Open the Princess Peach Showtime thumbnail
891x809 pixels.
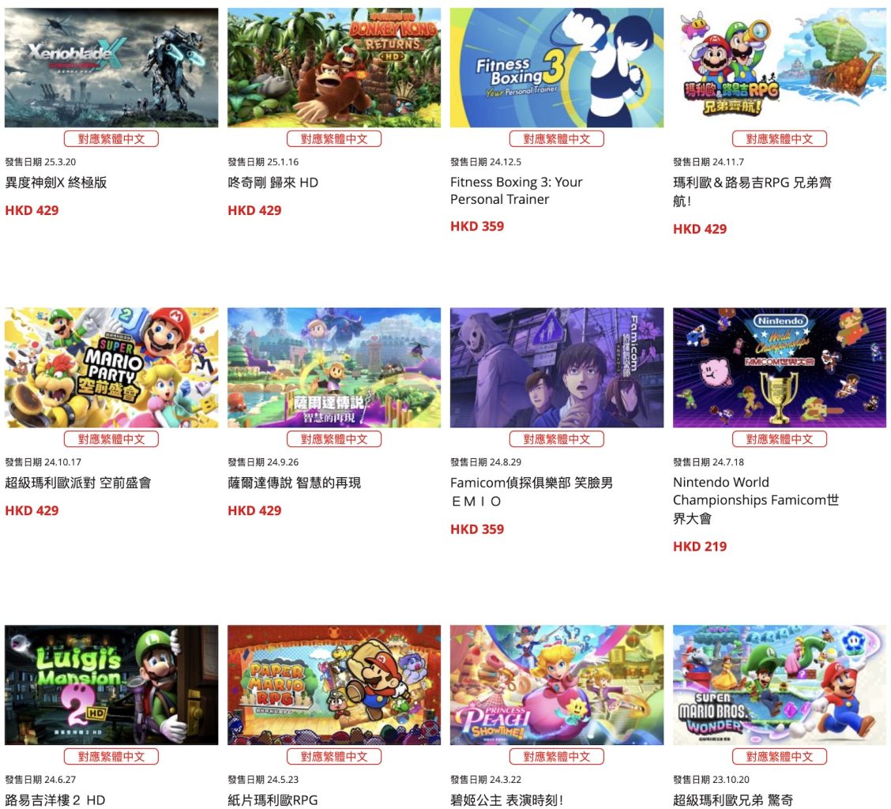[x=557, y=685]
